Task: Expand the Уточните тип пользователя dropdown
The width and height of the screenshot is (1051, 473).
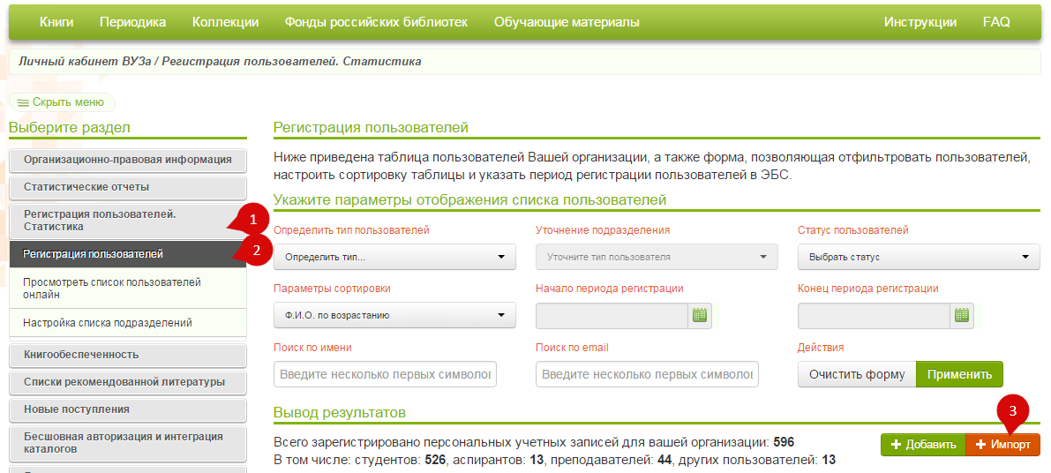Action: coord(657,257)
